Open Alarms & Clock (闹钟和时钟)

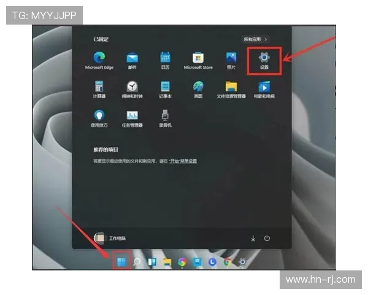pos(132,89)
